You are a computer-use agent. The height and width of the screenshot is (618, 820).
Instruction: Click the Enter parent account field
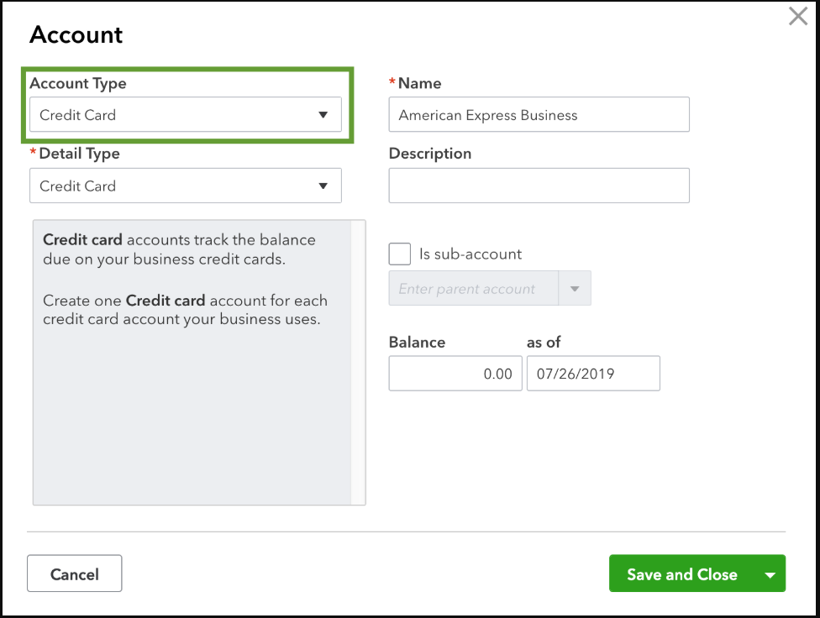473,289
